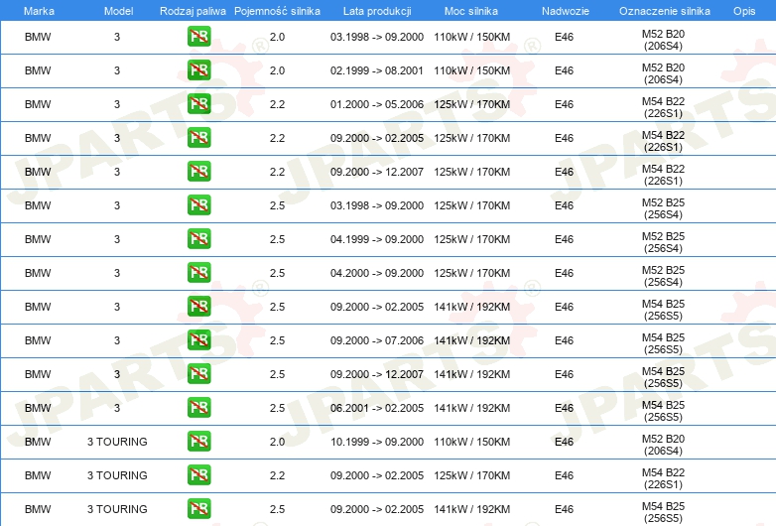Select the date range 02.1999 -> 08.2001
Screen dimensions: 776x526
click(x=377, y=70)
